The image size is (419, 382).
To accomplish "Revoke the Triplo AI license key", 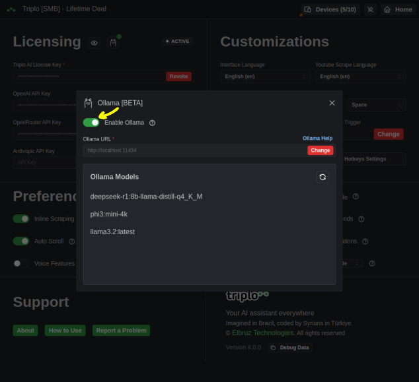I will 178,77.
